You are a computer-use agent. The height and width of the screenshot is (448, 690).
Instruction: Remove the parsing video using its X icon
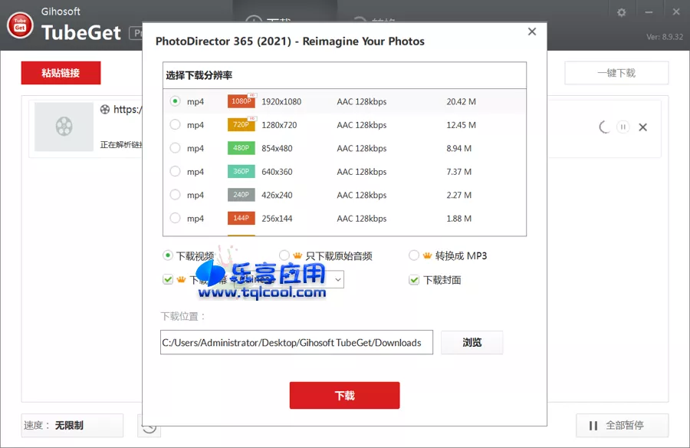click(642, 127)
